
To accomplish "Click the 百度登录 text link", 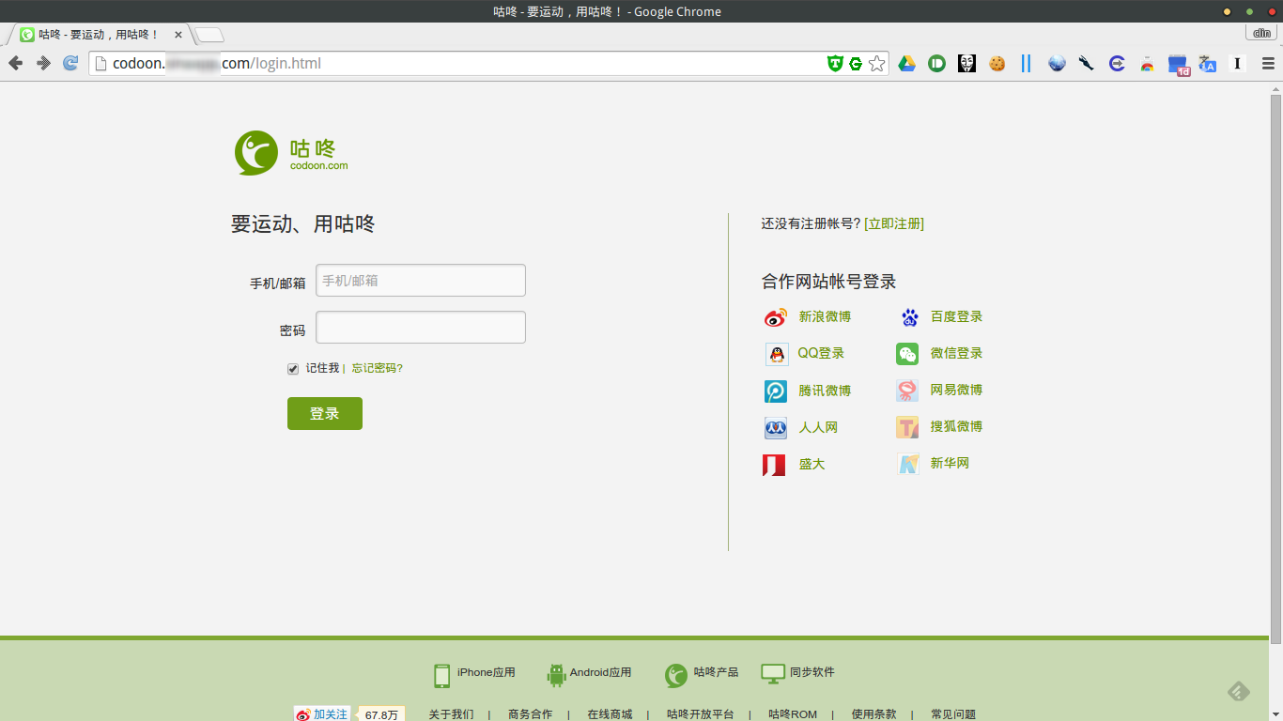I will pyautogui.click(x=956, y=317).
